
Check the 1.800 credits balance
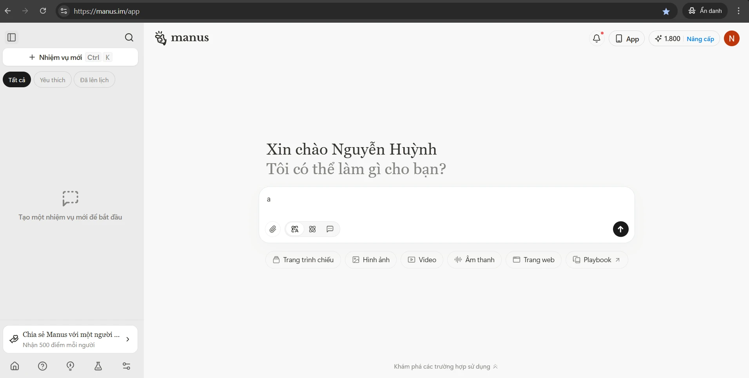click(668, 38)
